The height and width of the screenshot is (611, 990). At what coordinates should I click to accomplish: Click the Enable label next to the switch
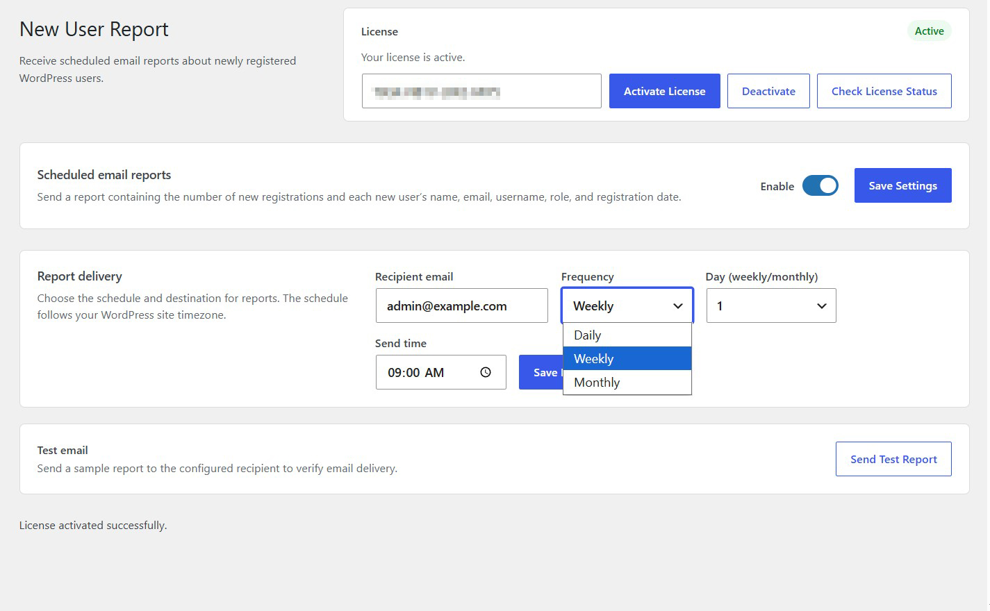(777, 186)
